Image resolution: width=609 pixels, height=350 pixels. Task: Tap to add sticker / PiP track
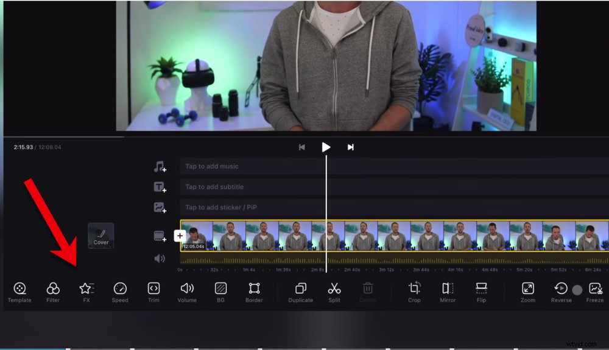click(x=394, y=207)
